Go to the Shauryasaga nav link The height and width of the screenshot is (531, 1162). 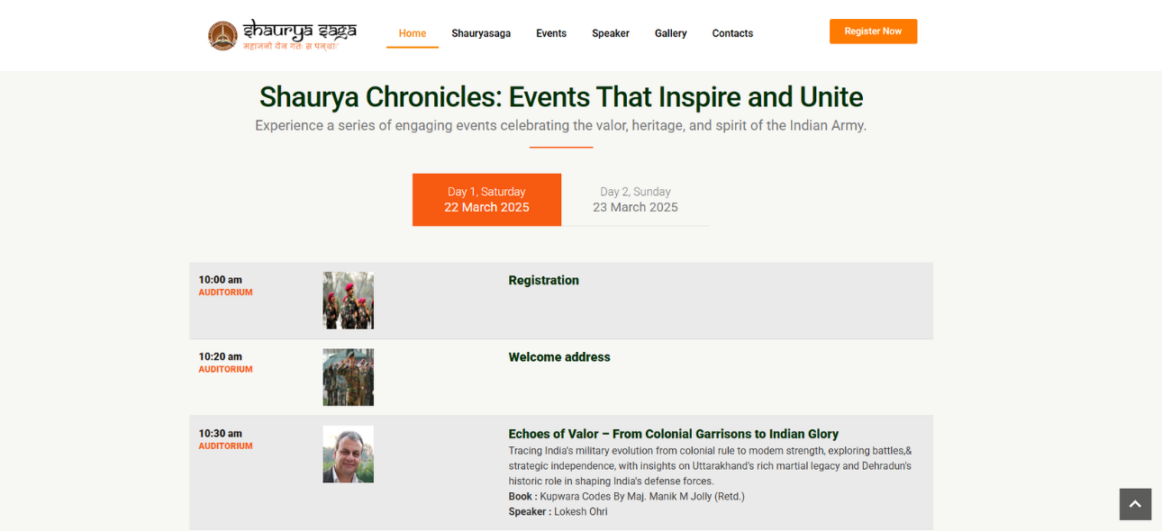point(481,33)
